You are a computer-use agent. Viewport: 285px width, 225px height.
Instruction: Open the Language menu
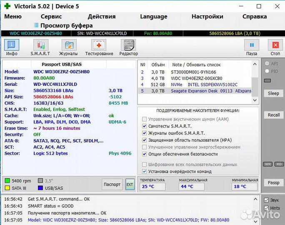154,17
